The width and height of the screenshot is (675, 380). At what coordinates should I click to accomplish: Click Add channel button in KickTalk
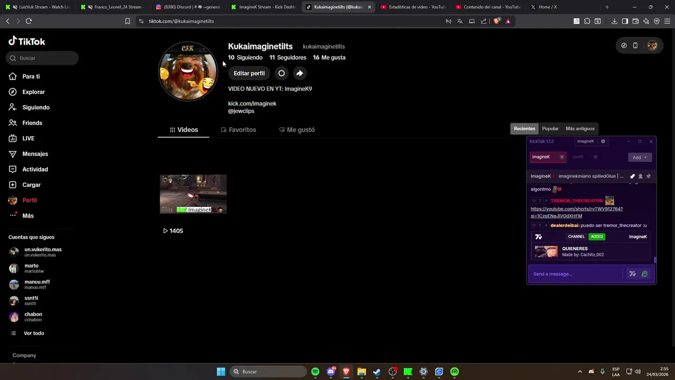[640, 157]
